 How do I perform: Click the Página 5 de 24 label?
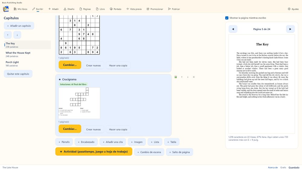pos(262,29)
